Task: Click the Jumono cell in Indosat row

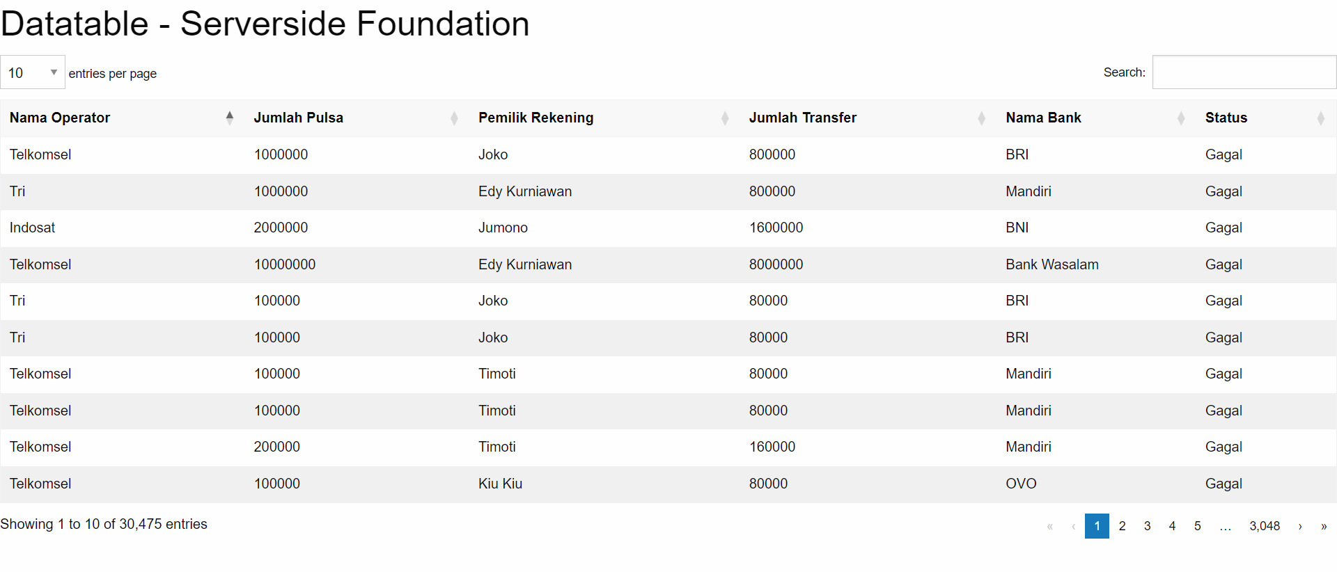Action: pos(503,228)
